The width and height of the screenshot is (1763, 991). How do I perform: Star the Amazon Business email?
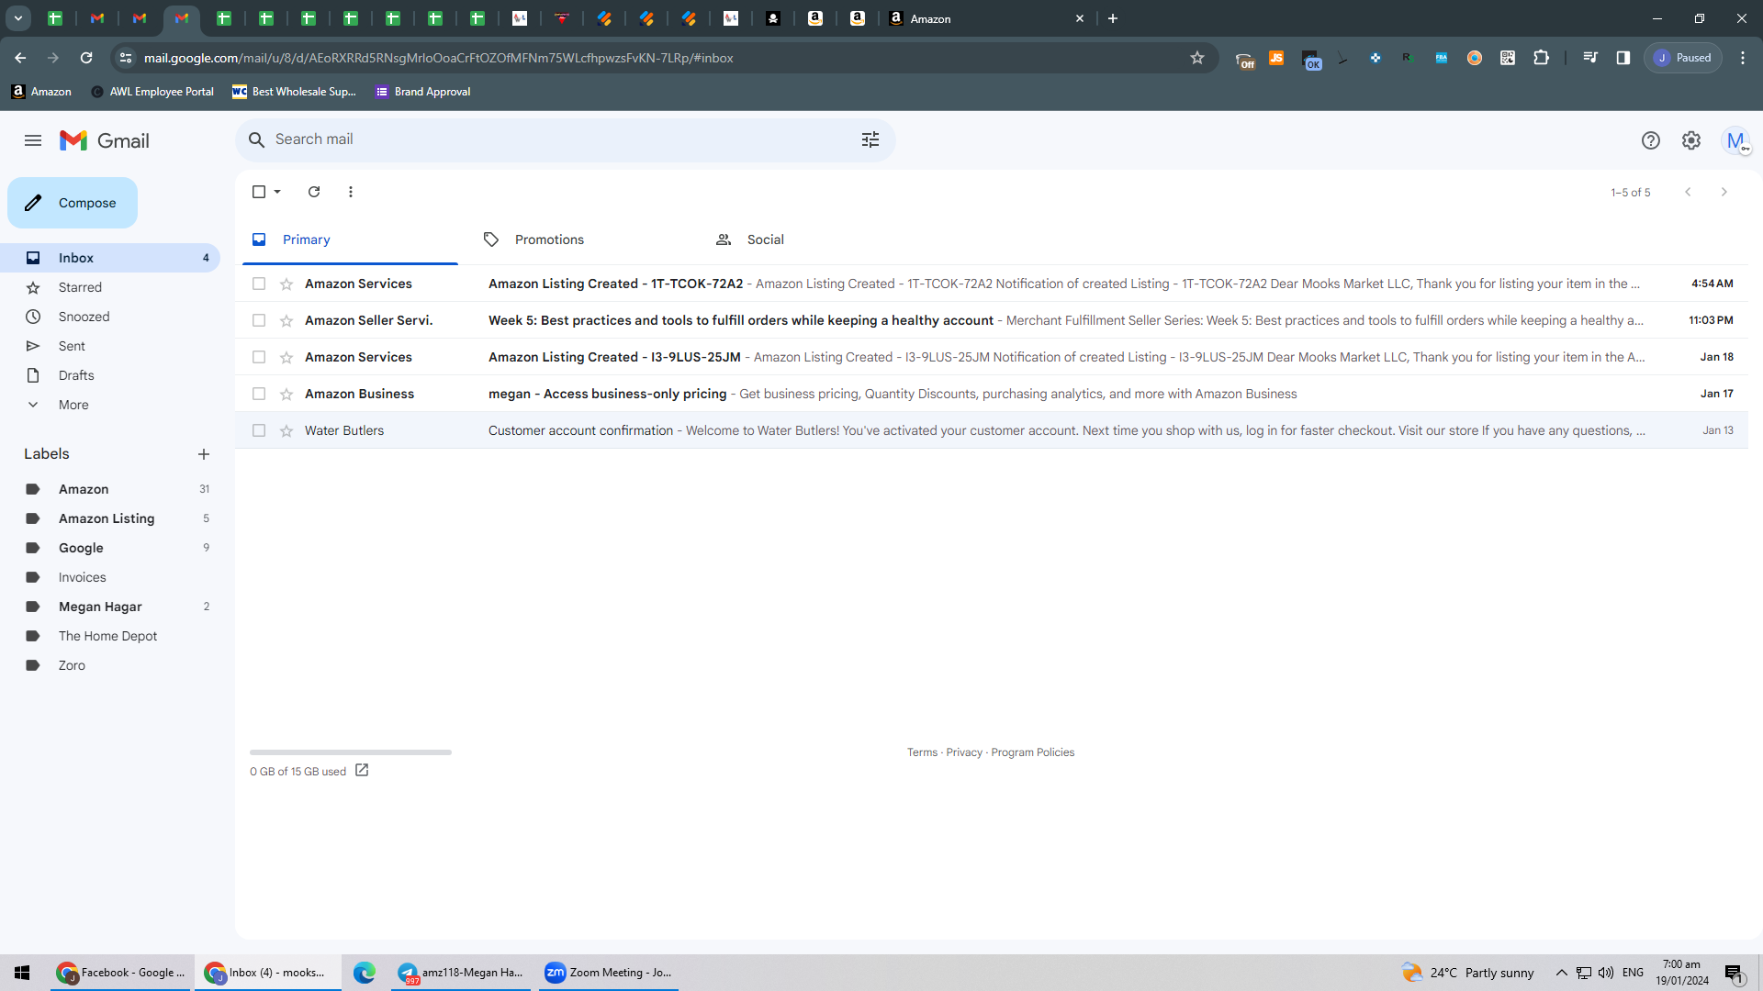tap(286, 395)
